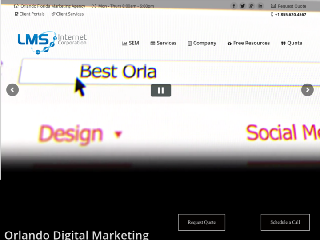Expand the Free Resources menu

248,43
